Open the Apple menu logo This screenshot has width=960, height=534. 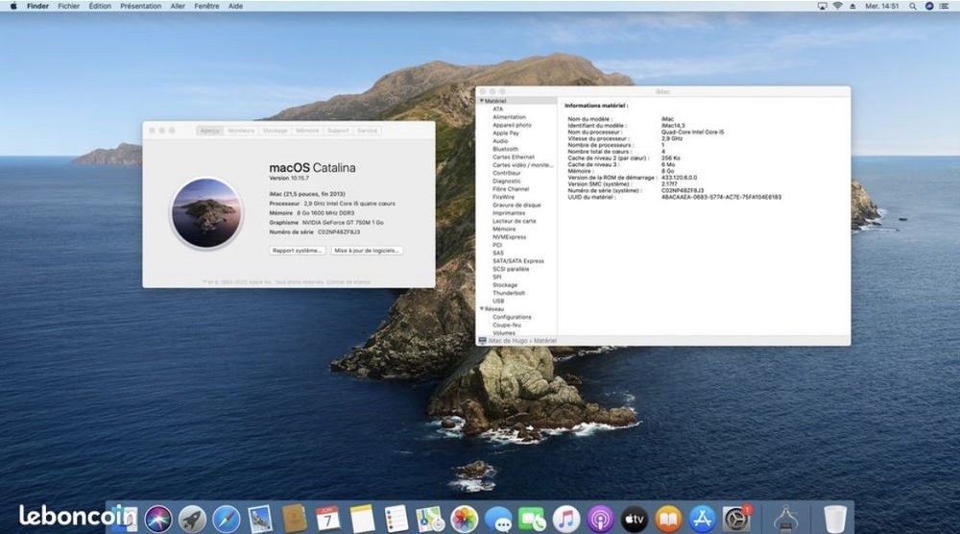pyautogui.click(x=12, y=6)
